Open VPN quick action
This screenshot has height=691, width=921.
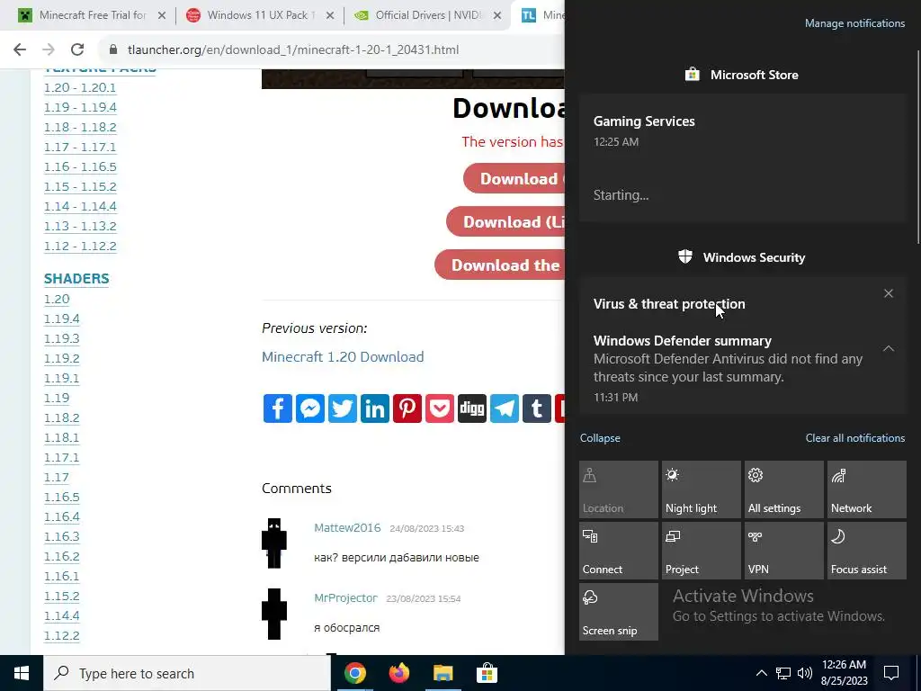click(x=784, y=551)
